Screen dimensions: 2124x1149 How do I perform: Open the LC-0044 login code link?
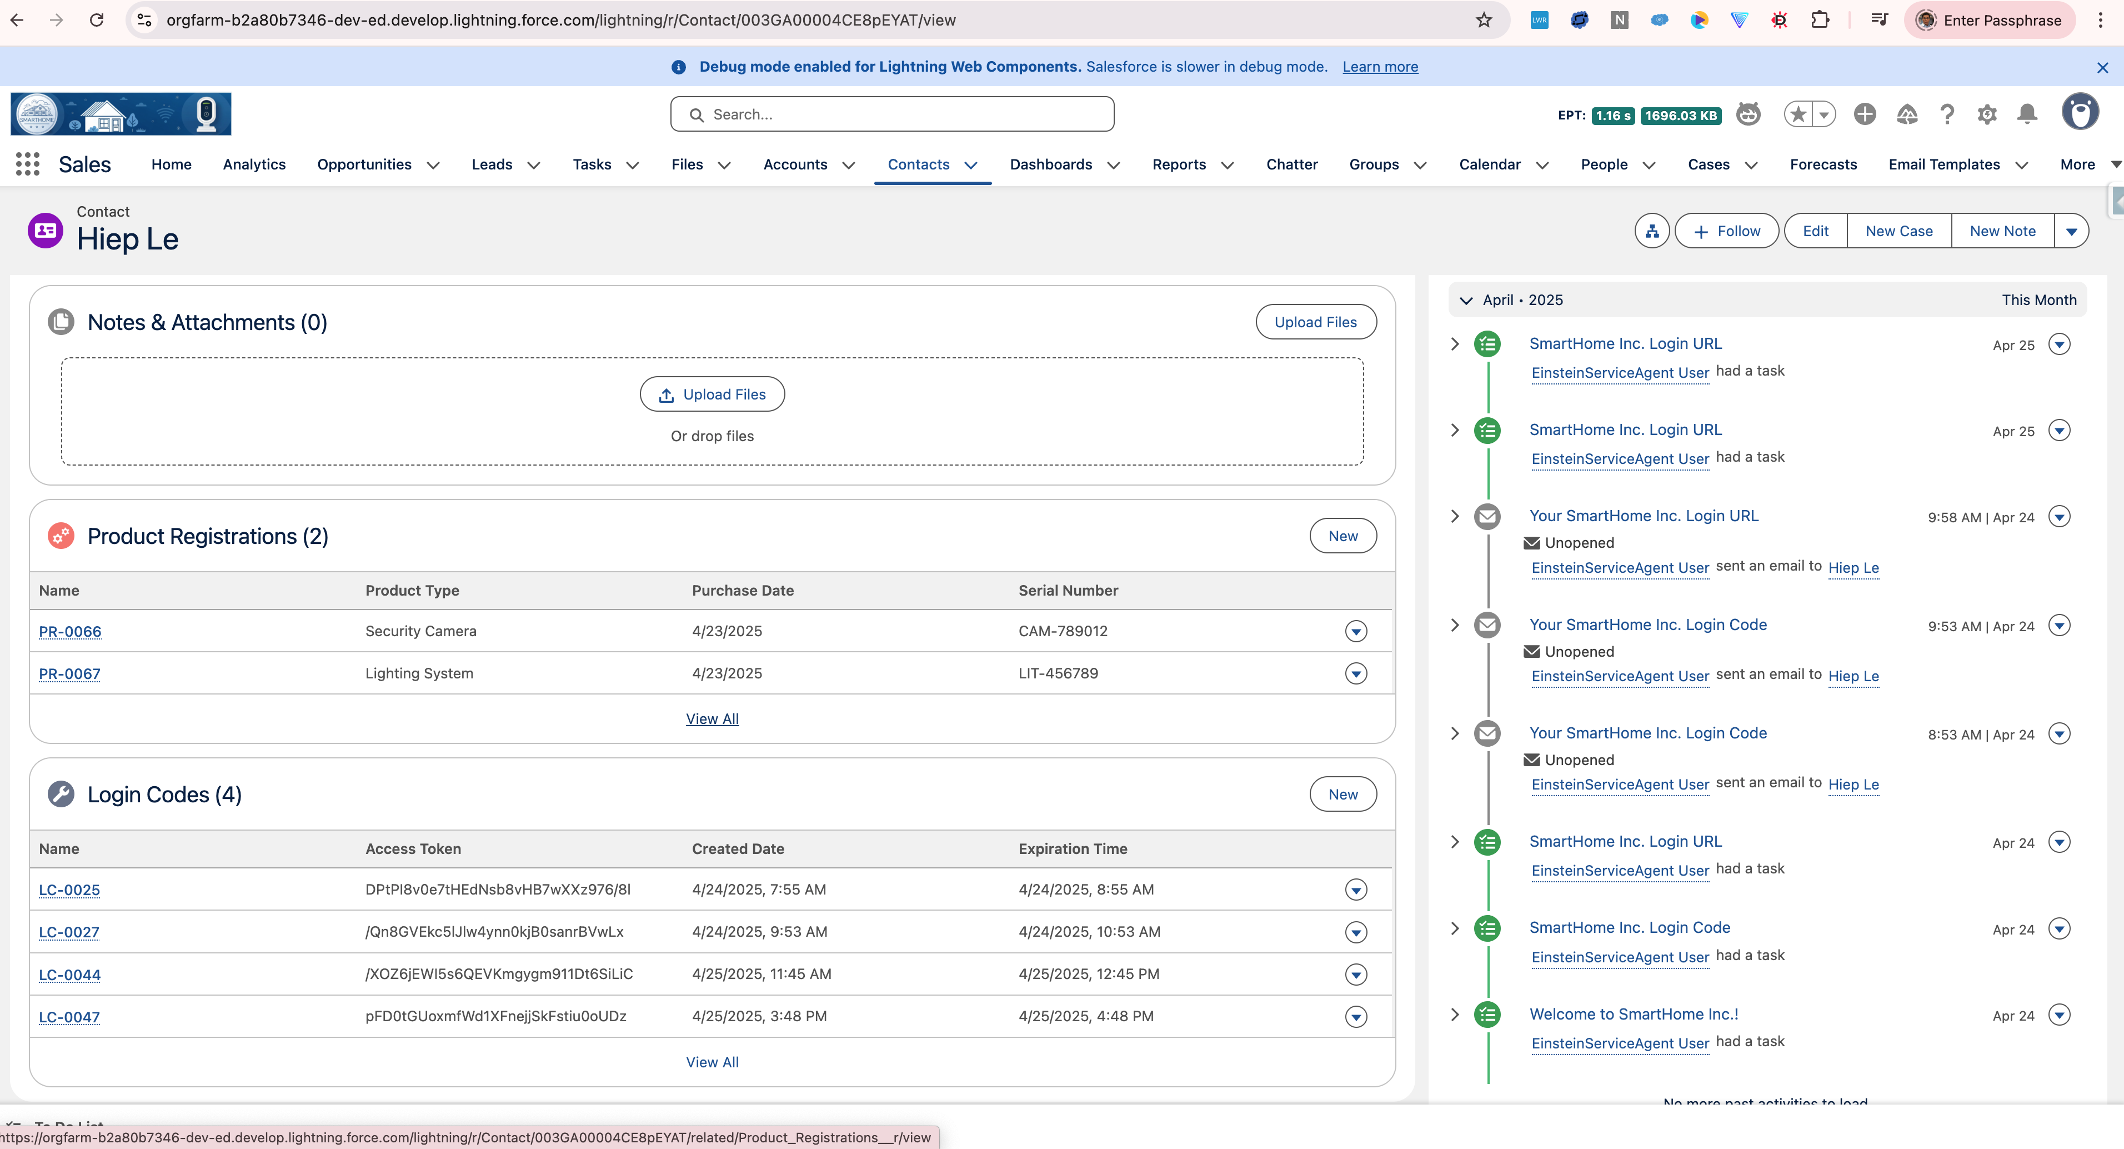point(70,975)
